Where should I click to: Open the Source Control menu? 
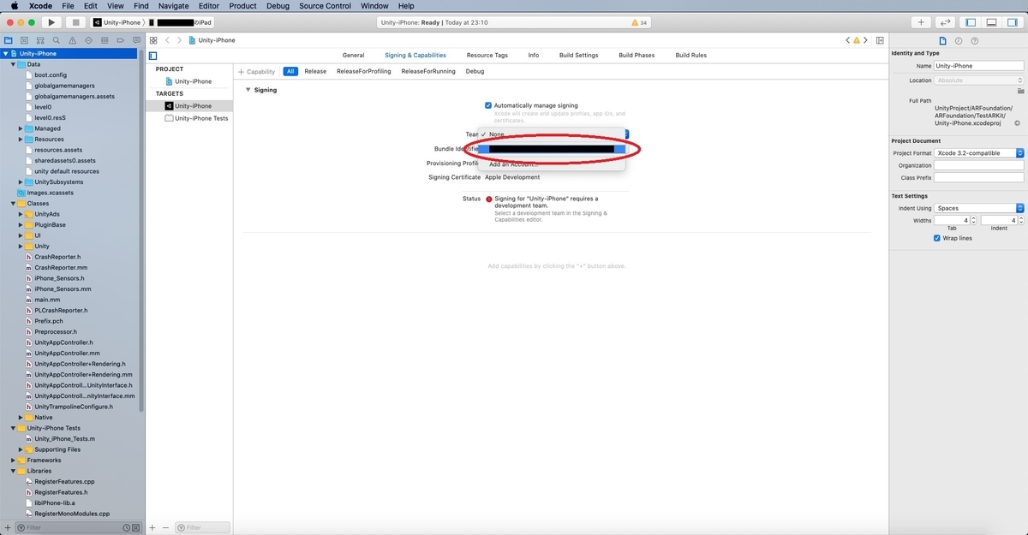point(326,6)
